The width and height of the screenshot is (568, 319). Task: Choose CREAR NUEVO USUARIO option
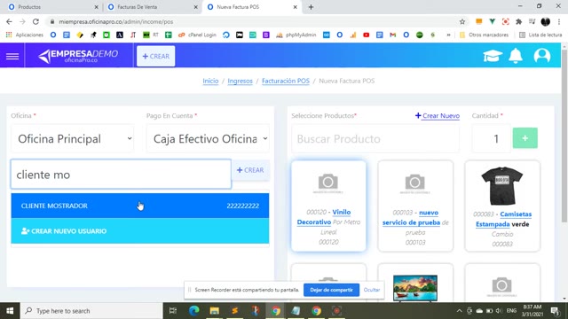(x=140, y=230)
